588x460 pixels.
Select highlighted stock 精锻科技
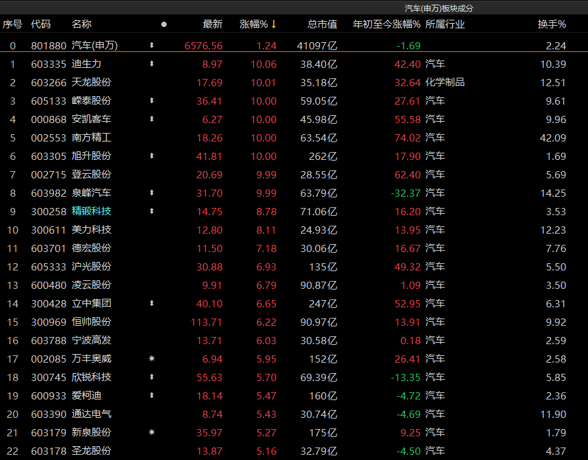[x=92, y=211]
